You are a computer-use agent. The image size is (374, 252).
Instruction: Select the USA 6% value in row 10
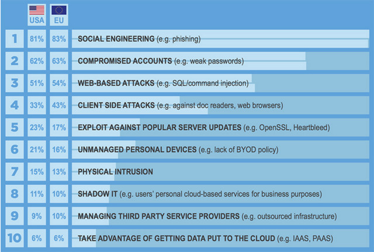point(37,238)
